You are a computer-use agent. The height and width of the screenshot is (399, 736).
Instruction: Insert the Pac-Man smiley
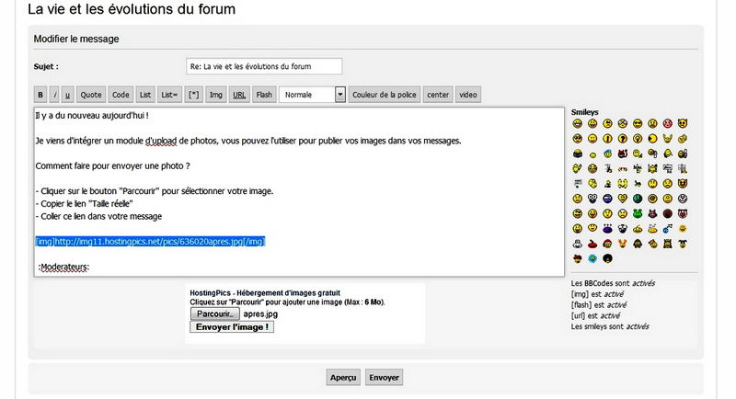(652, 139)
